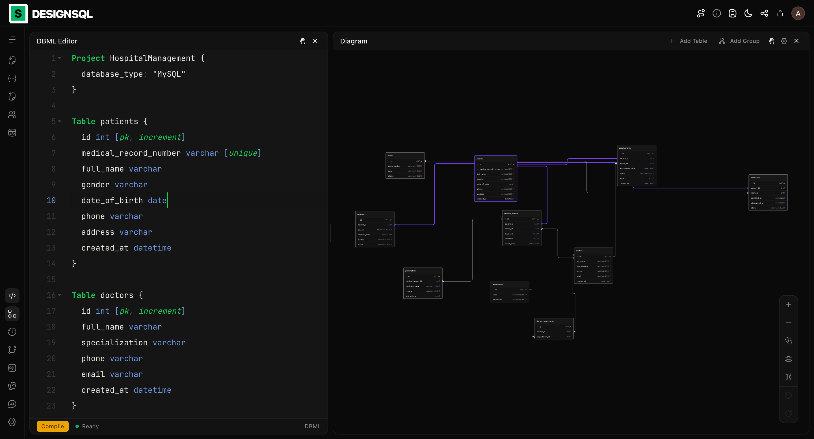Click the curly braces code sidebar icon
The height and width of the screenshot is (439, 814).
[12, 78]
